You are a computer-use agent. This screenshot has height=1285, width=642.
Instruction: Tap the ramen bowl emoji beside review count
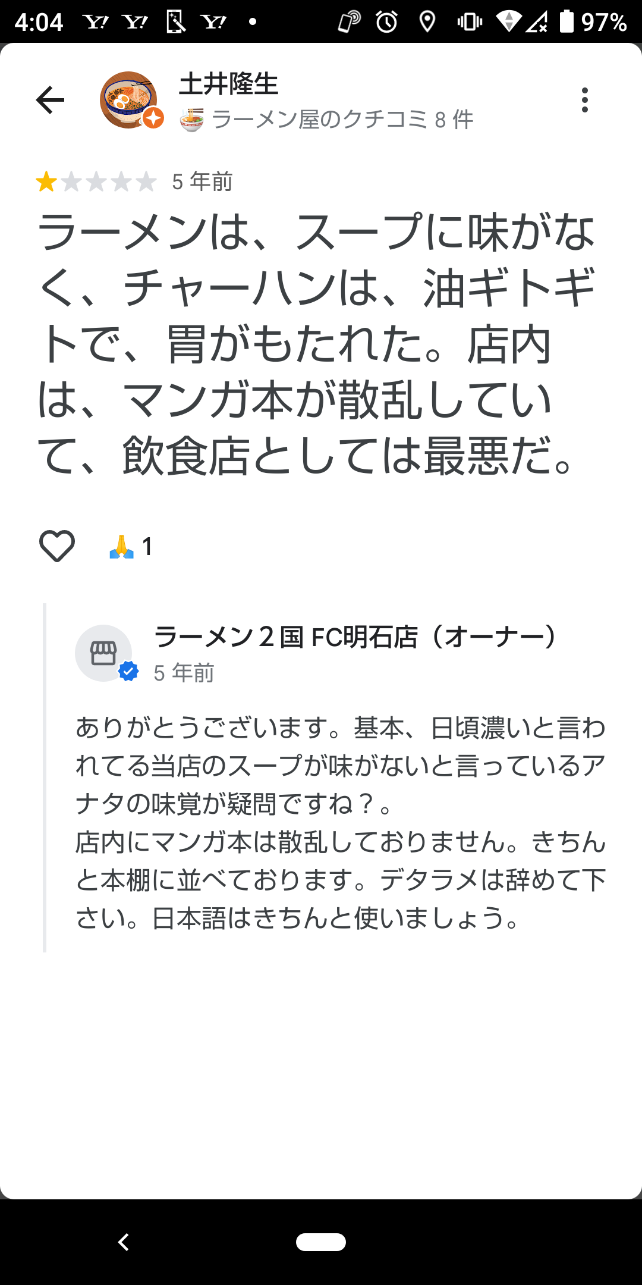click(x=192, y=120)
